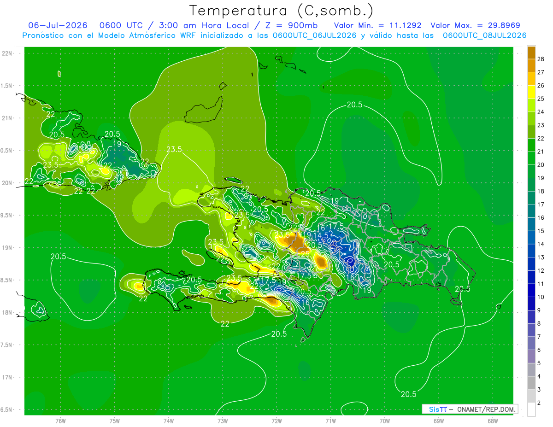The image size is (553, 427).
Task: Click "Valor Min. = 11.1292"
Action: coord(378,25)
